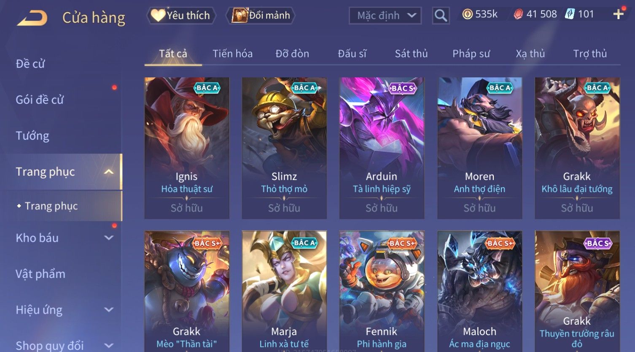Click the blue voucher icon showing 101
Image resolution: width=635 pixels, height=352 pixels.
570,14
